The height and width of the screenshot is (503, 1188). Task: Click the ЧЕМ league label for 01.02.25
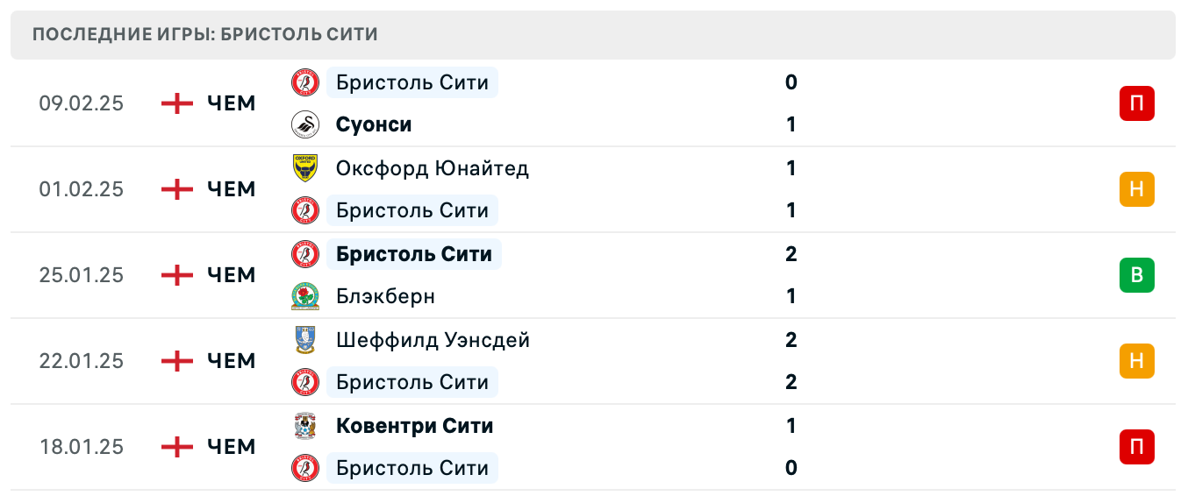coord(232,189)
